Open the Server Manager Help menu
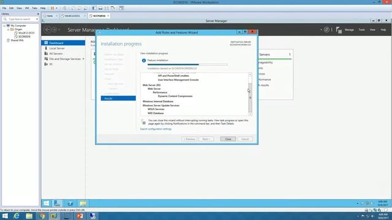Screen dimensions: 392x220 [383, 30]
